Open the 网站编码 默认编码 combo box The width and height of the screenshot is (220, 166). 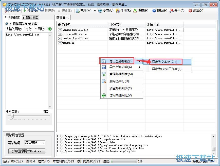35,143
